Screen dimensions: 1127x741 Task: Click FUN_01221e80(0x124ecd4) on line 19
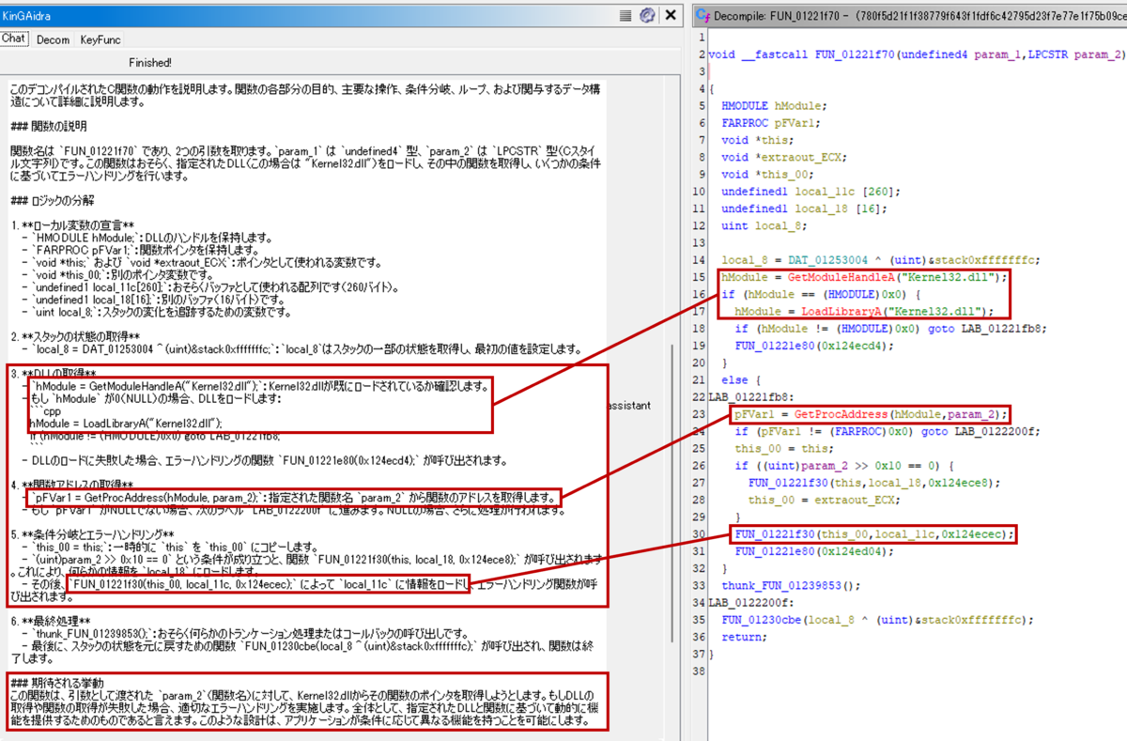pos(813,347)
